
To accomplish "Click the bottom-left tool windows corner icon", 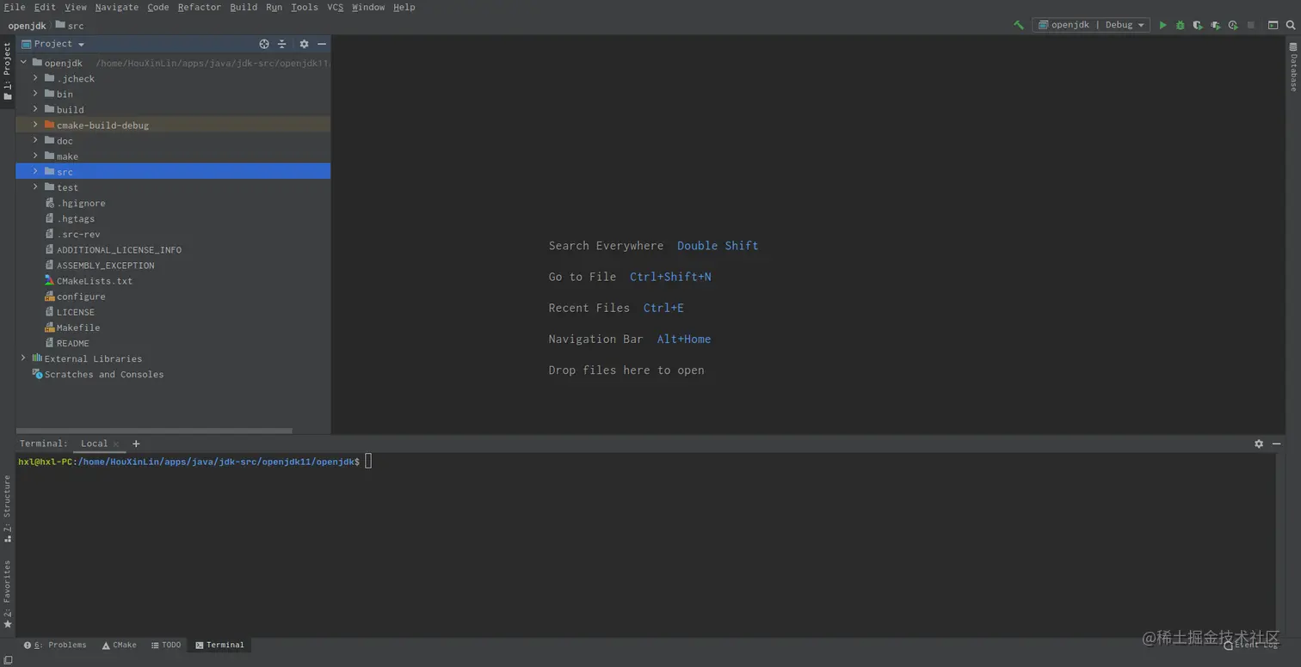I will point(8,660).
